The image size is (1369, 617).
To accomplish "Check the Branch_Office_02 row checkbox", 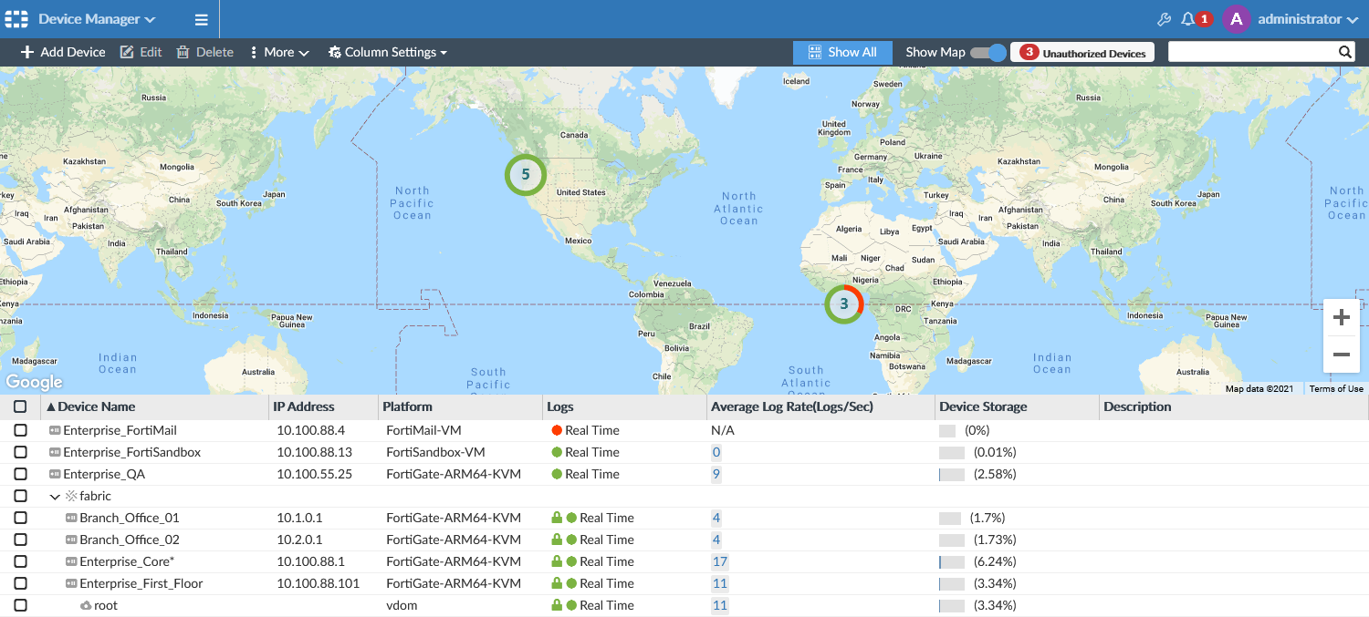I will pos(20,540).
